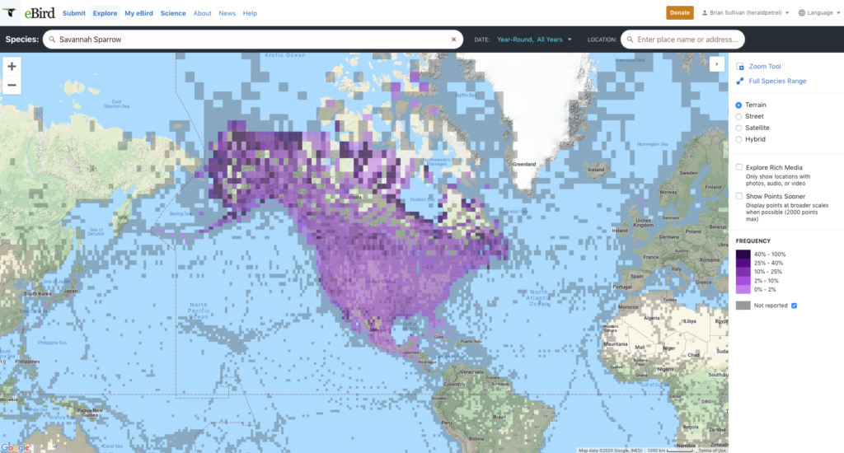
Task: Click the eBird logo bird icon
Action: [10, 12]
